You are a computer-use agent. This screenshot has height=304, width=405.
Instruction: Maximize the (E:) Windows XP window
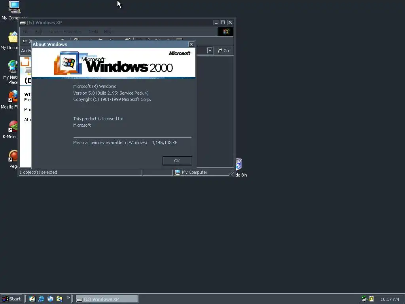[x=223, y=23]
